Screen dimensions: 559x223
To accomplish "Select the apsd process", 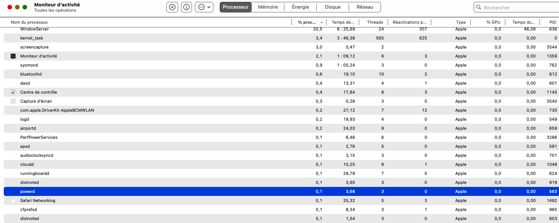I will (x=281, y=146).
